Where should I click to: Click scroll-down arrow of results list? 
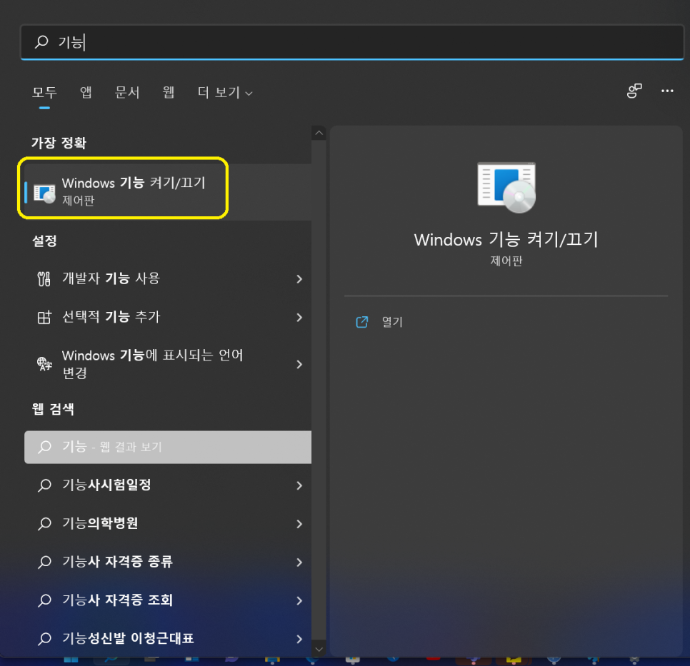319,650
